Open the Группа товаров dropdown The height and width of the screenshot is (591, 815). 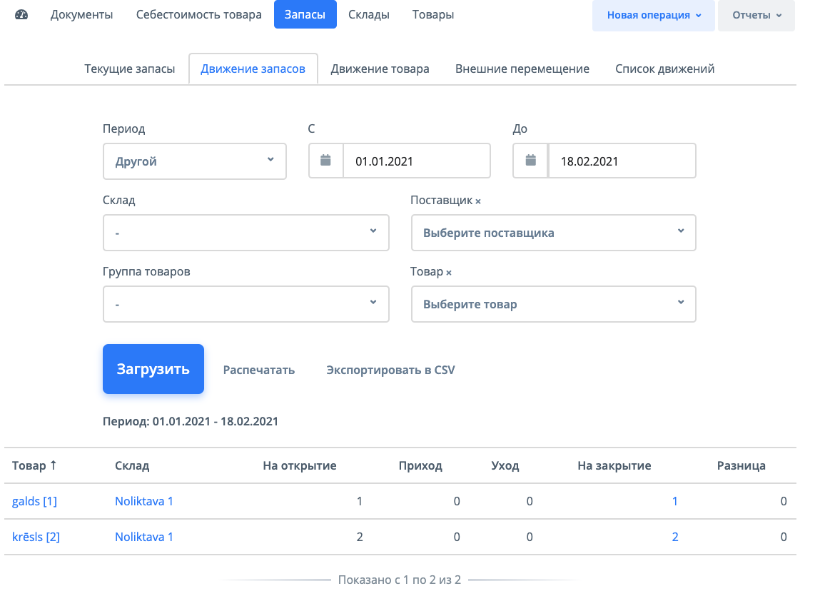tap(245, 304)
